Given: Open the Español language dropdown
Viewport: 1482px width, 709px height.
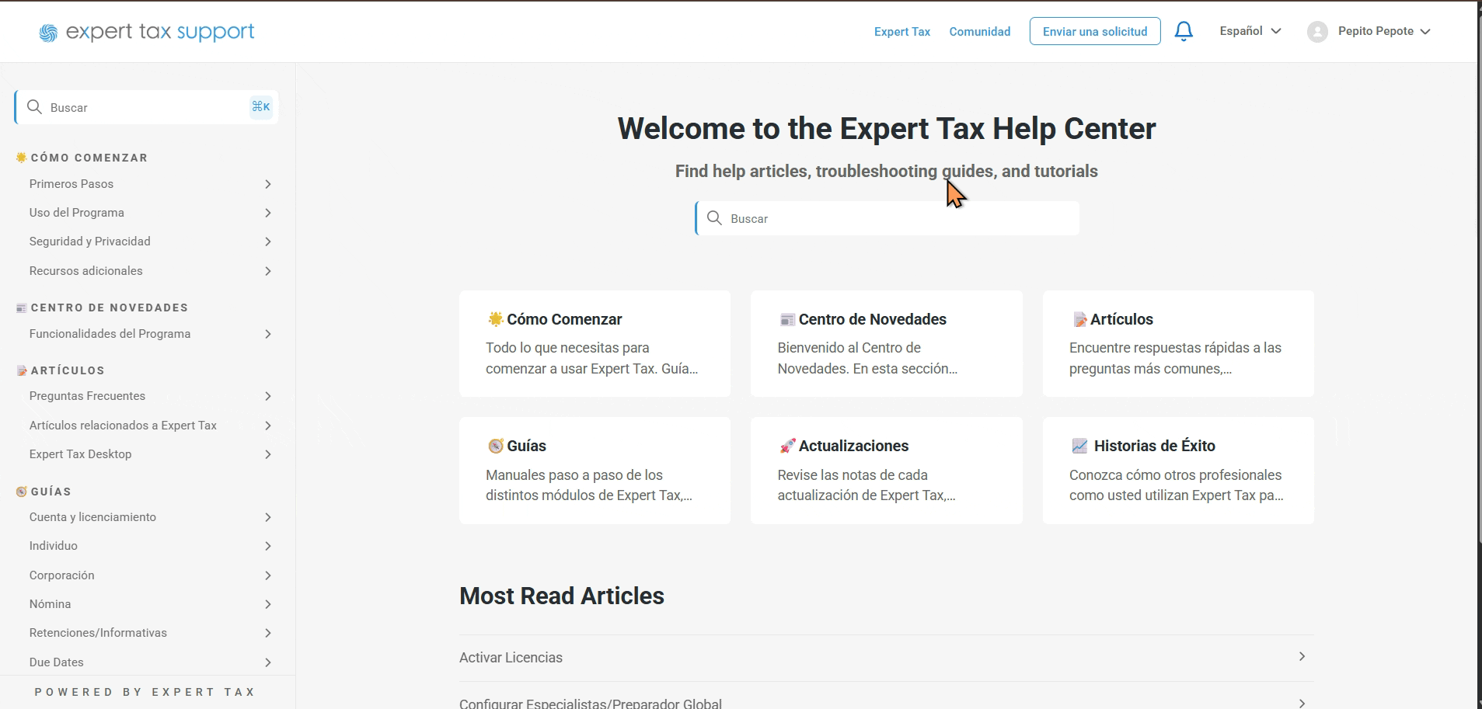Looking at the screenshot, I should pyautogui.click(x=1250, y=31).
